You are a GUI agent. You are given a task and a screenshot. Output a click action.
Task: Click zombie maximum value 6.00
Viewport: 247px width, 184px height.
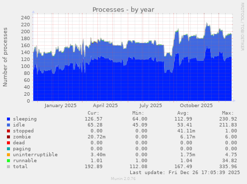(231, 137)
